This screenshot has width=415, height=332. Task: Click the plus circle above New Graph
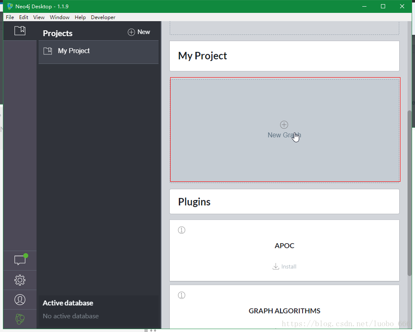[284, 124]
